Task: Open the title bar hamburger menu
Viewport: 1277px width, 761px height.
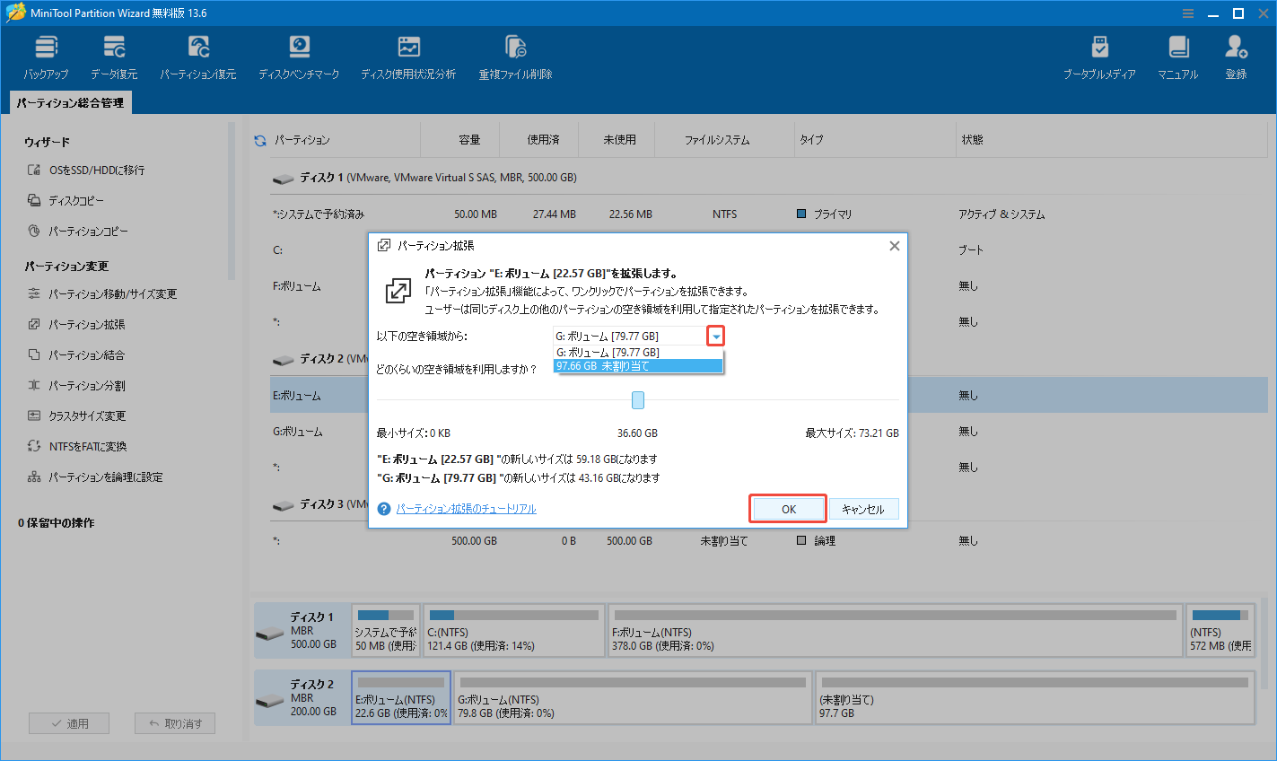Action: click(x=1188, y=13)
